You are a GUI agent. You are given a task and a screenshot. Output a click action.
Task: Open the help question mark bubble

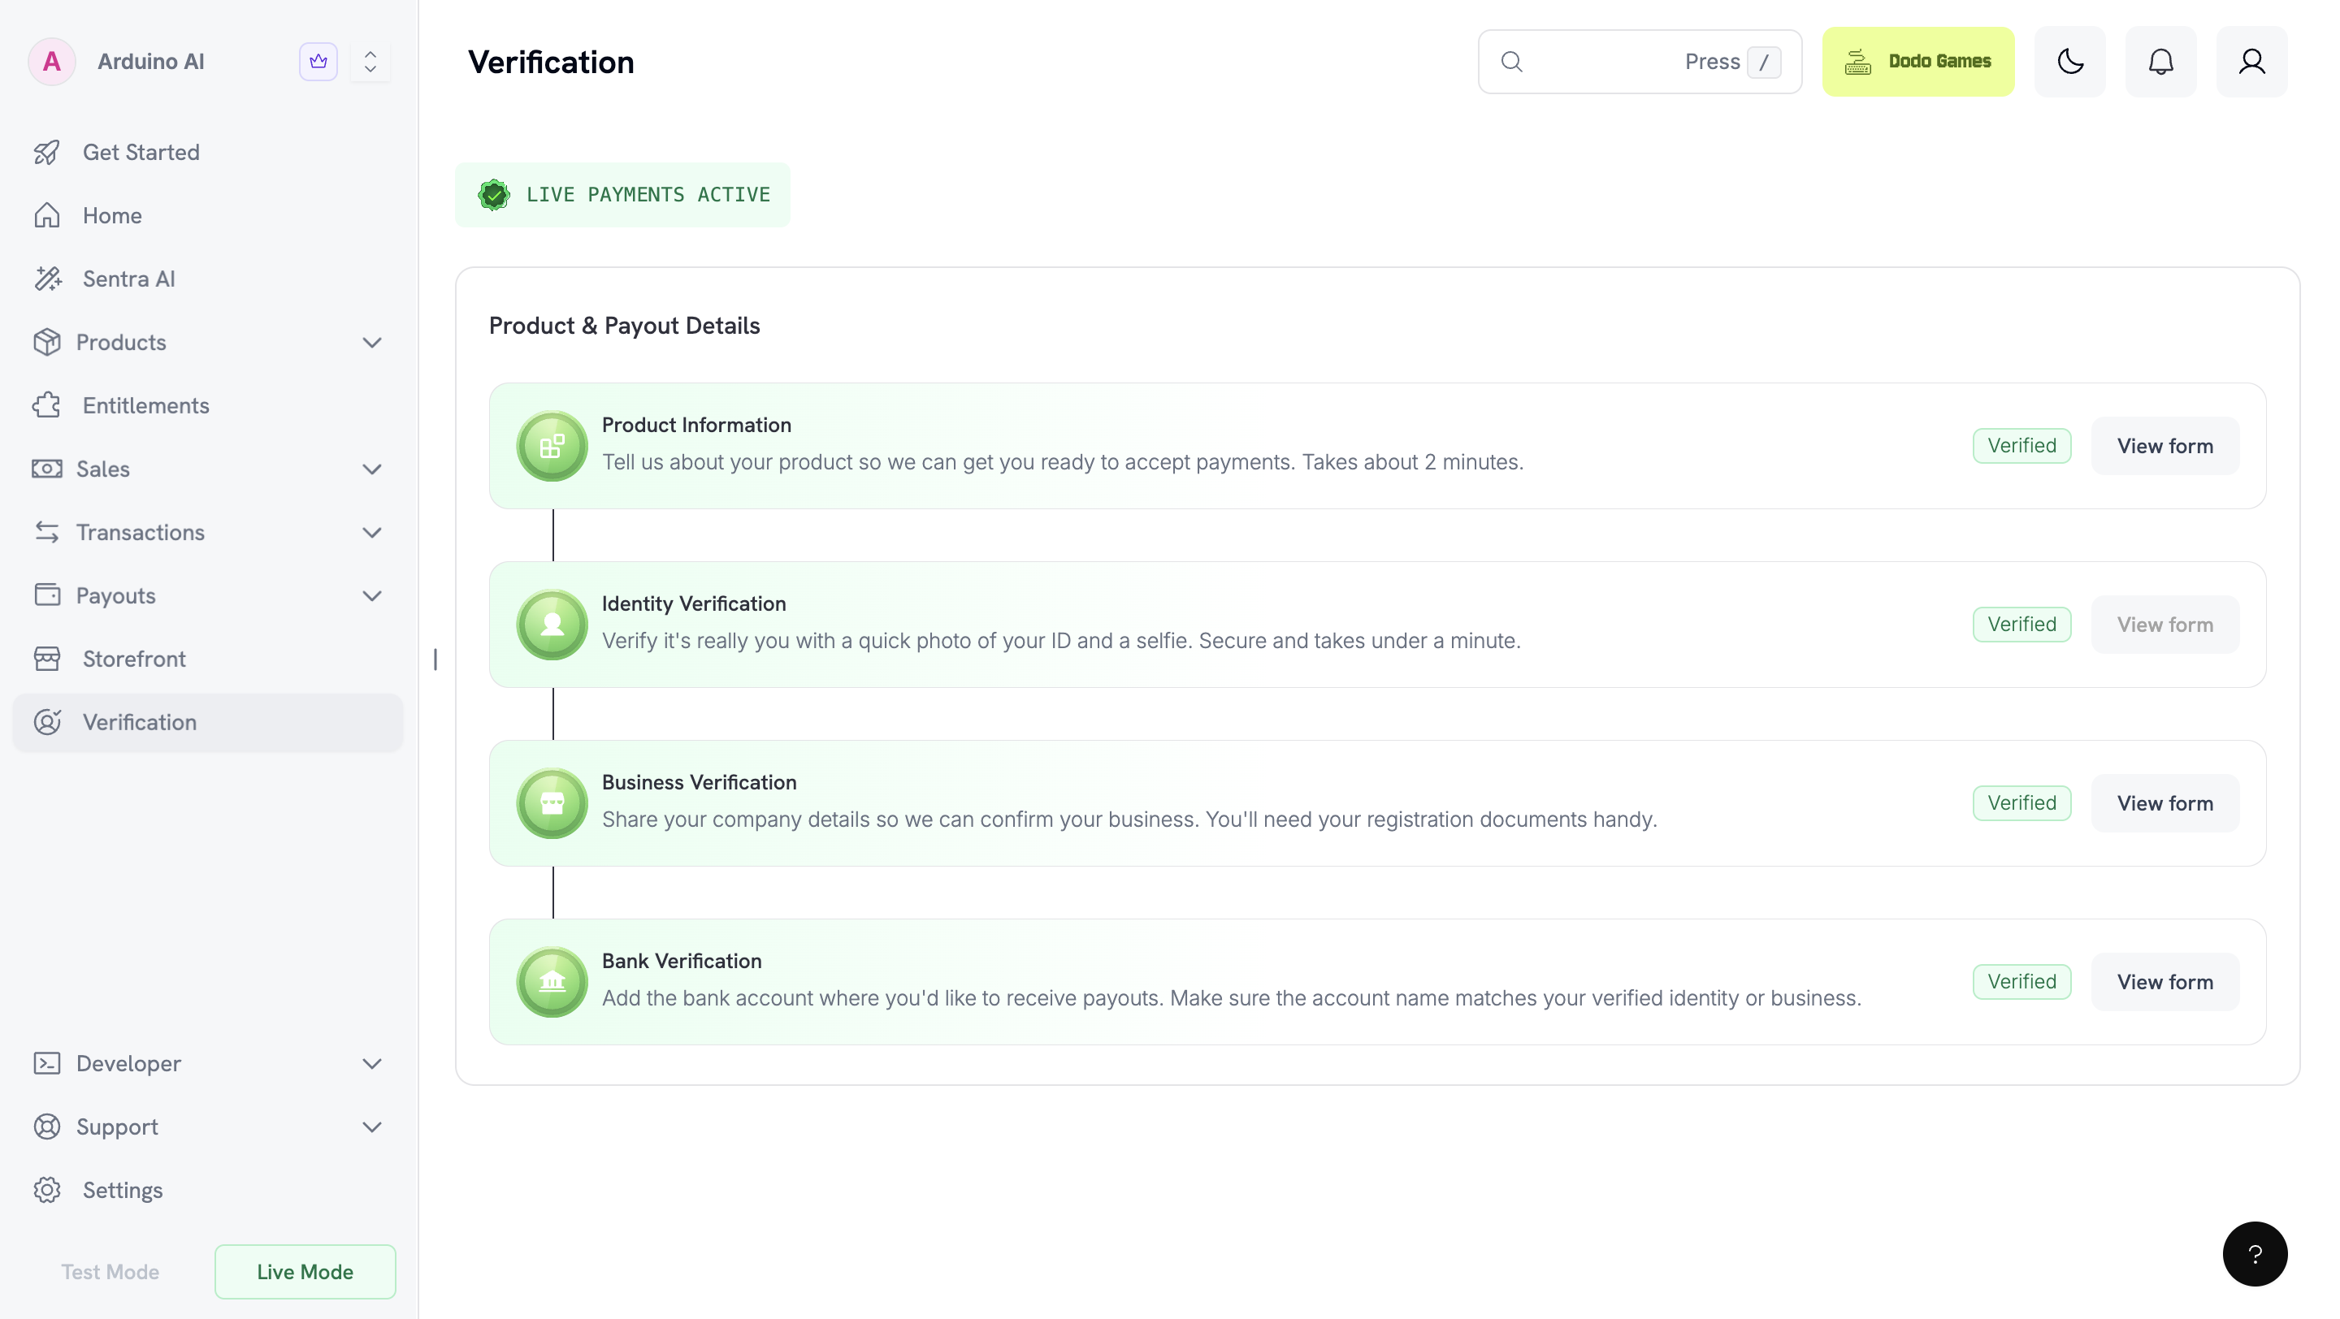[x=2255, y=1254]
